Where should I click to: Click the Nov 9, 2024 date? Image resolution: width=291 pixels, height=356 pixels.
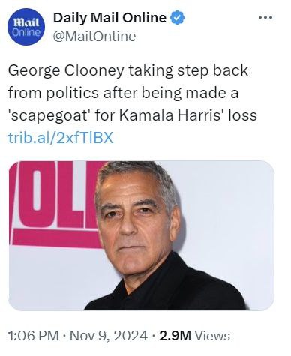[x=109, y=335]
